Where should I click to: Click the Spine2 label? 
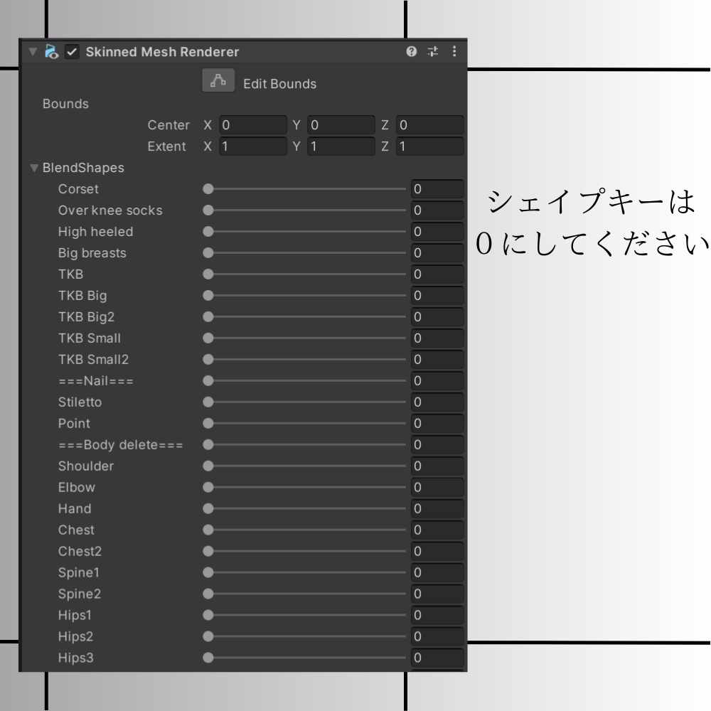[x=80, y=594]
